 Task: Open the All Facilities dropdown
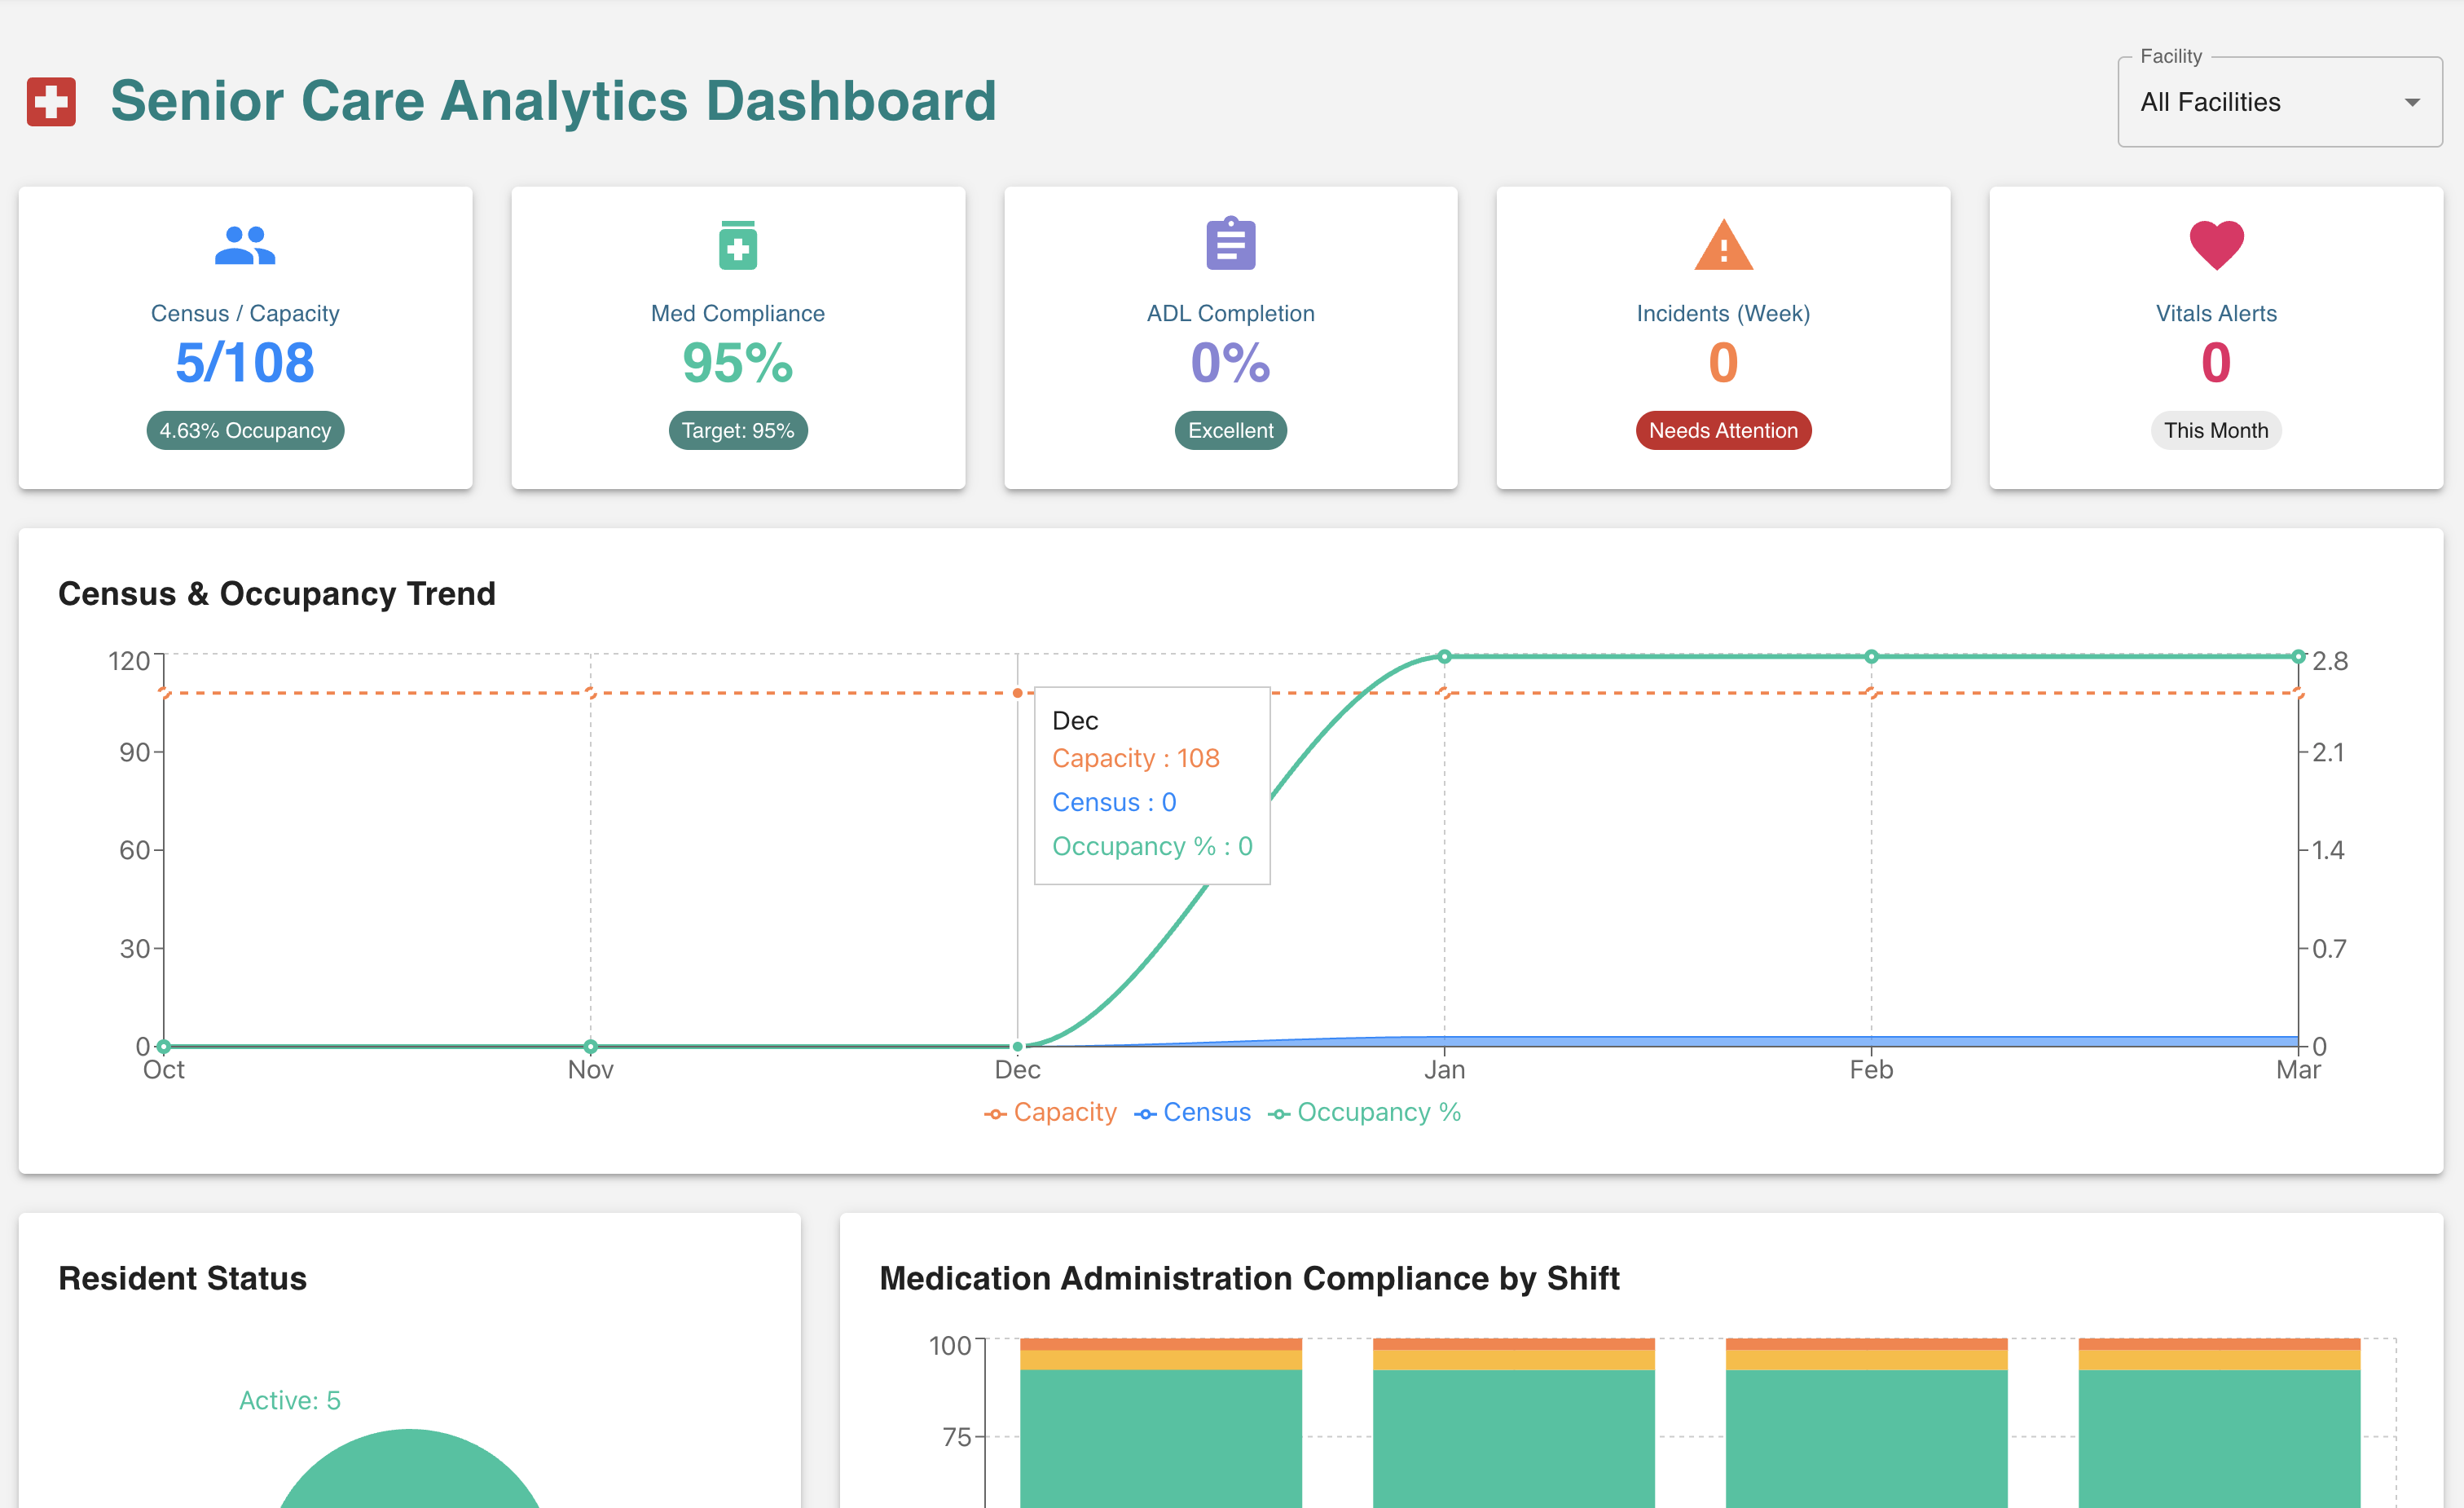click(x=2260, y=103)
